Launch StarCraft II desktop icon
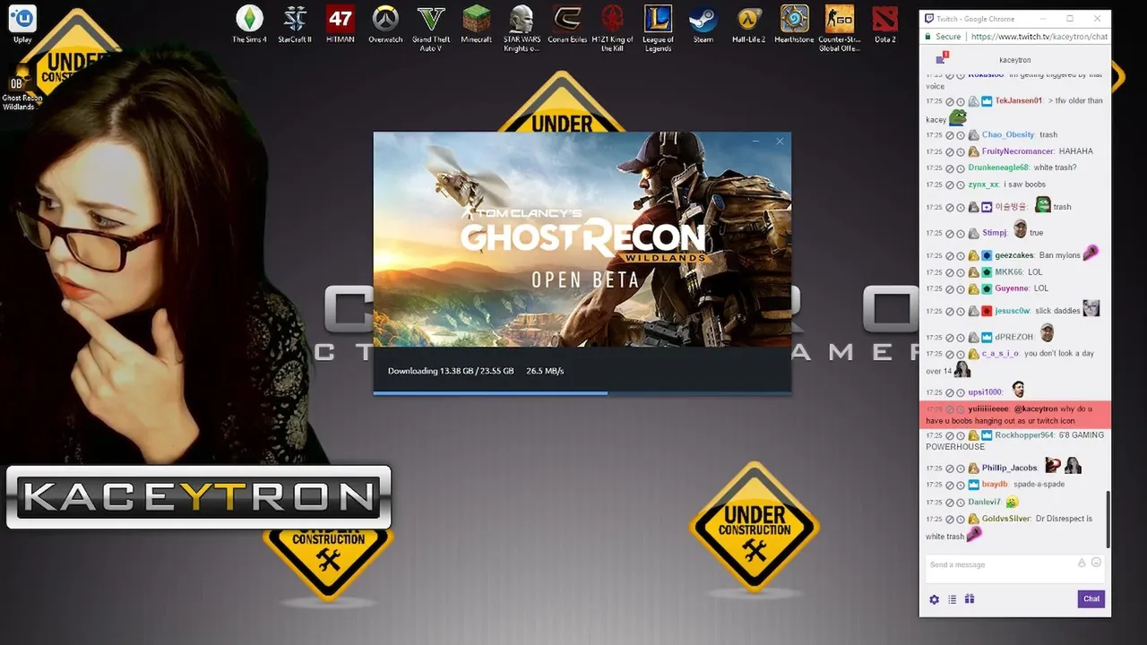Viewport: 1147px width, 645px height. [295, 24]
